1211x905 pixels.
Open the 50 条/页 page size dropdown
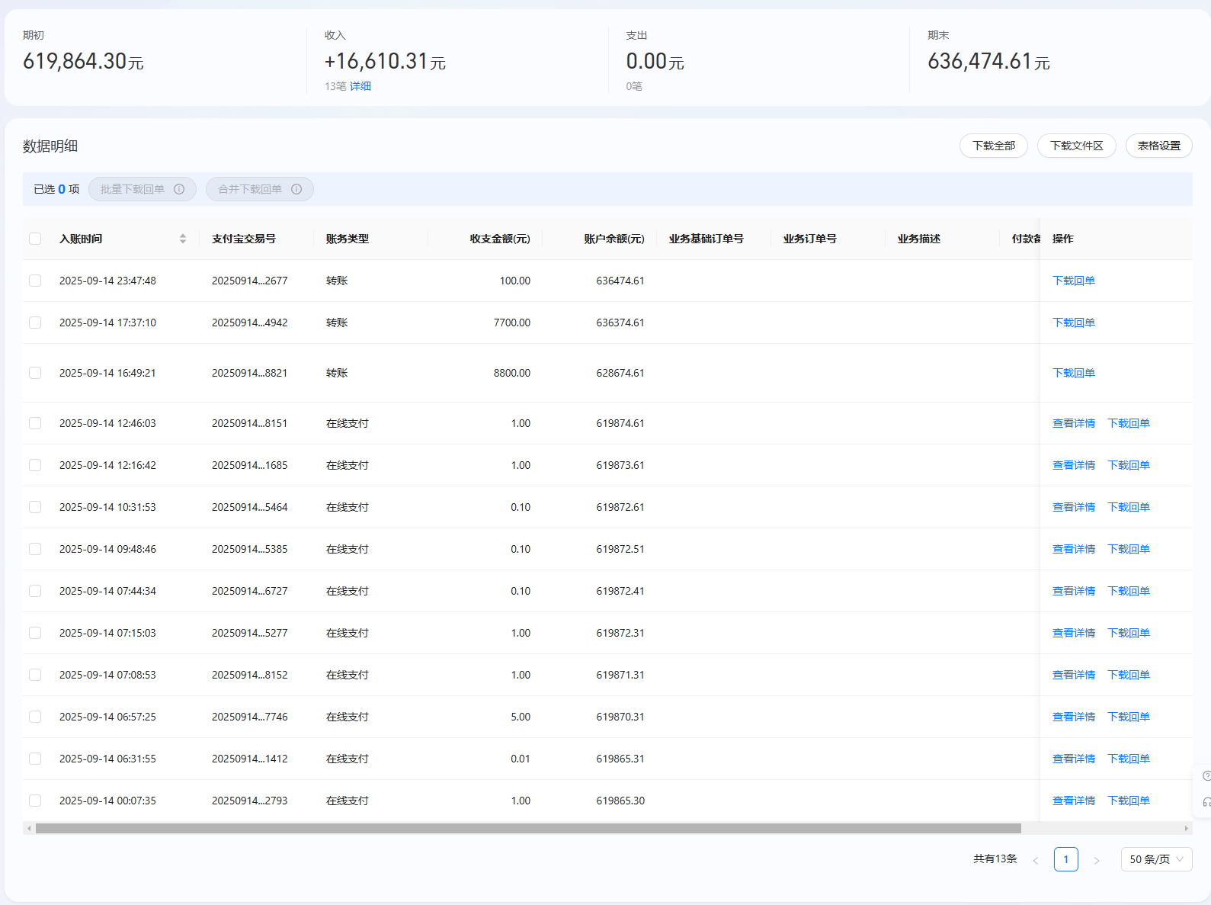click(1156, 859)
